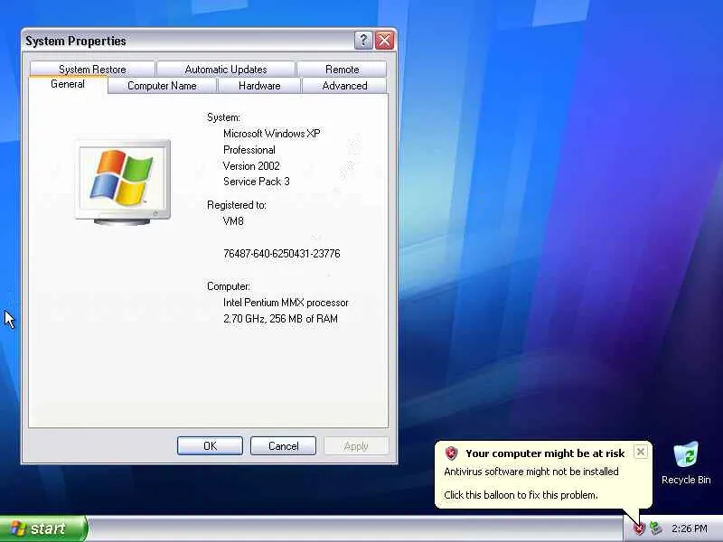Click the shield icon in the balloon
Image resolution: width=723 pixels, height=542 pixels.
click(x=451, y=453)
